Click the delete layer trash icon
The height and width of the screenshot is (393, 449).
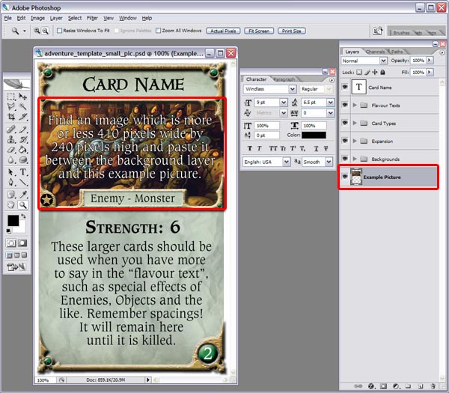pyautogui.click(x=433, y=386)
